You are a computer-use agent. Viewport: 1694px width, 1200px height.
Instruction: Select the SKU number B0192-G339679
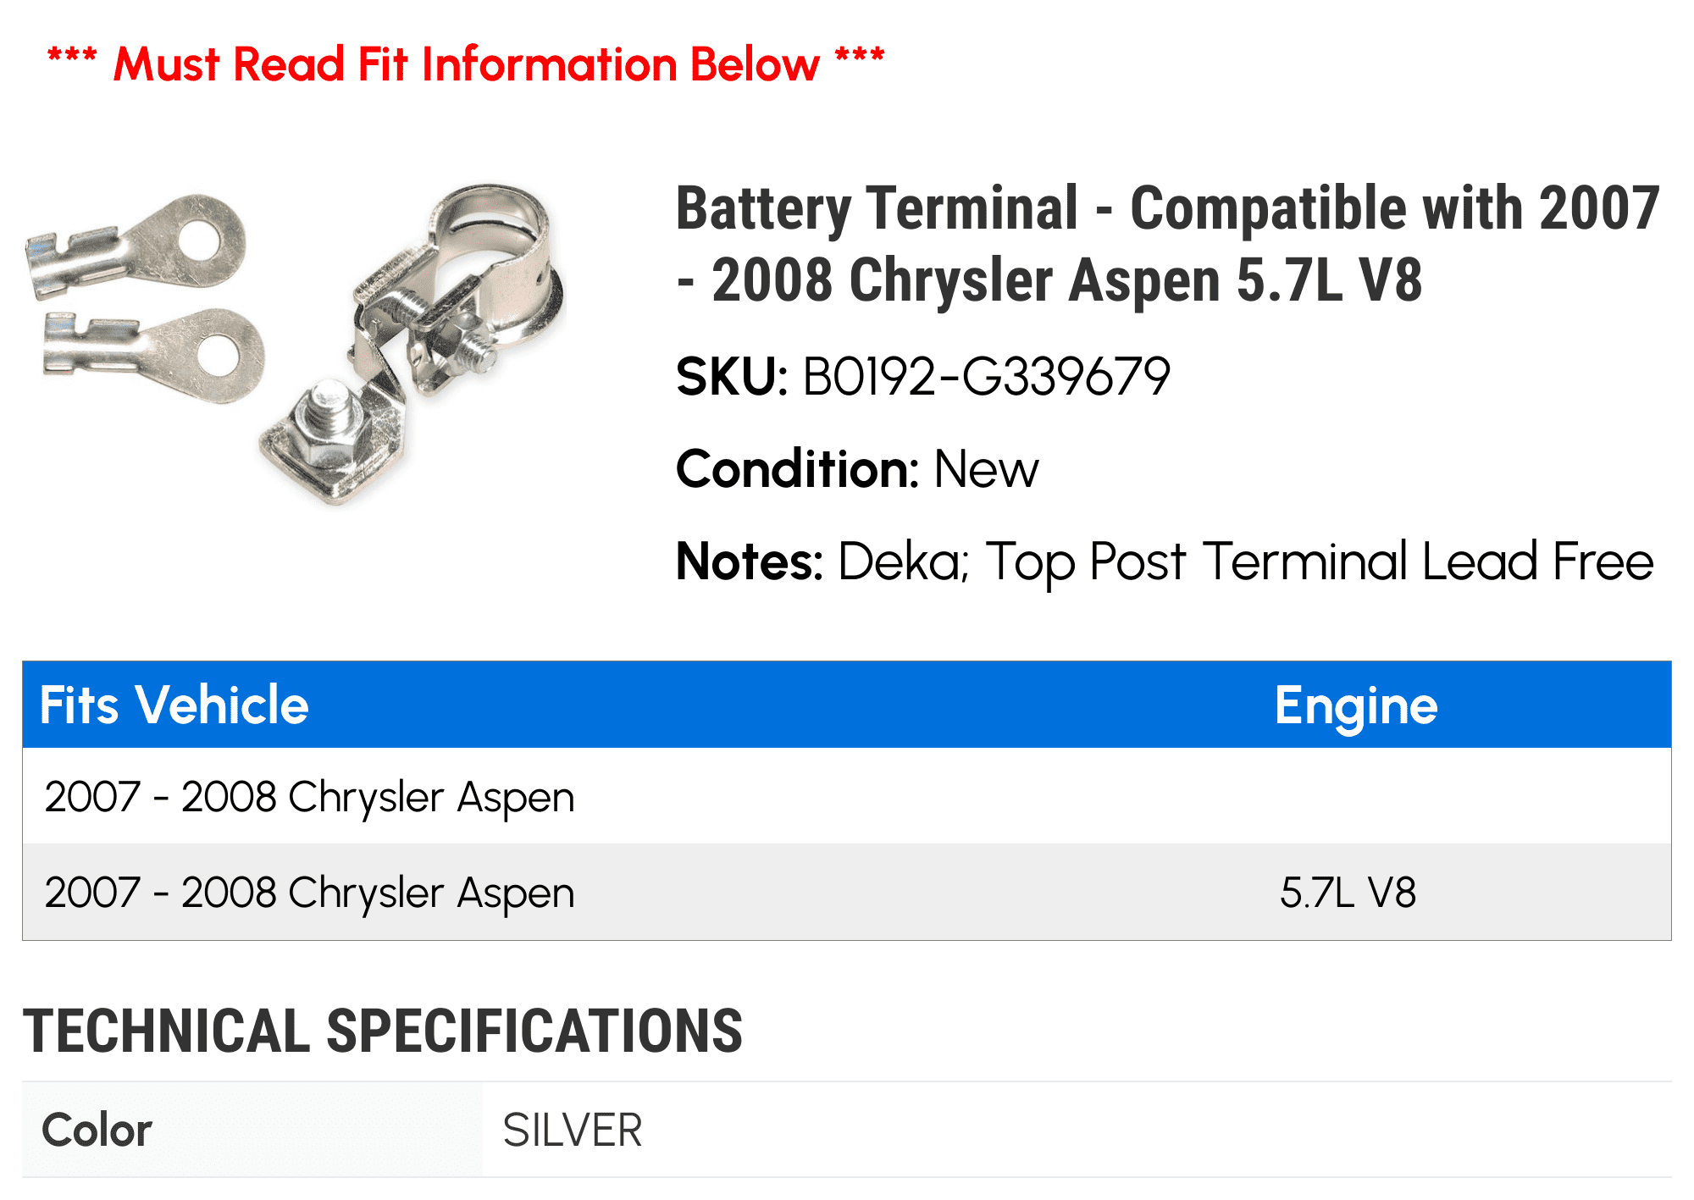click(986, 376)
